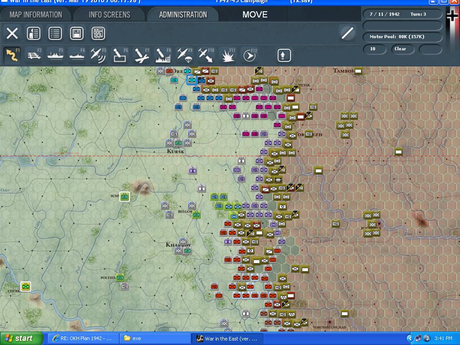Switch to the ADMINISTRATION tab
460x345 pixels.
[x=183, y=15]
